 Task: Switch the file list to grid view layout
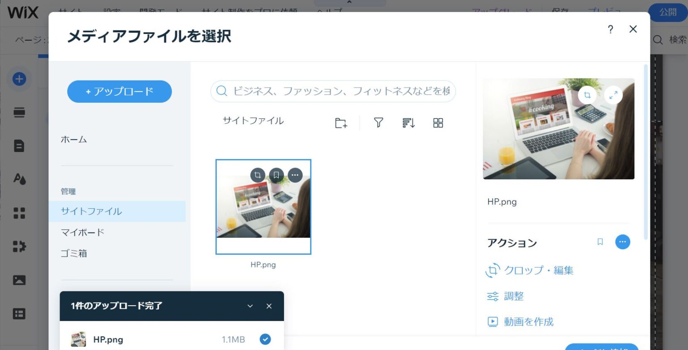[x=438, y=122]
